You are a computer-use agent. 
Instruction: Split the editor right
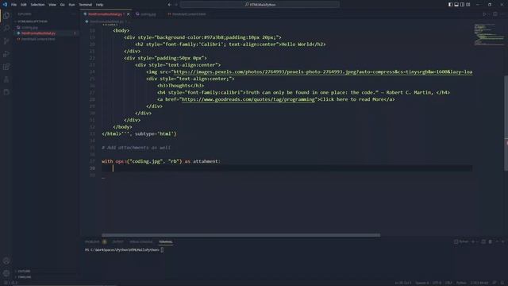pyautogui.click(x=495, y=14)
